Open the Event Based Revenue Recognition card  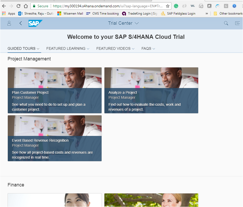click(55, 138)
